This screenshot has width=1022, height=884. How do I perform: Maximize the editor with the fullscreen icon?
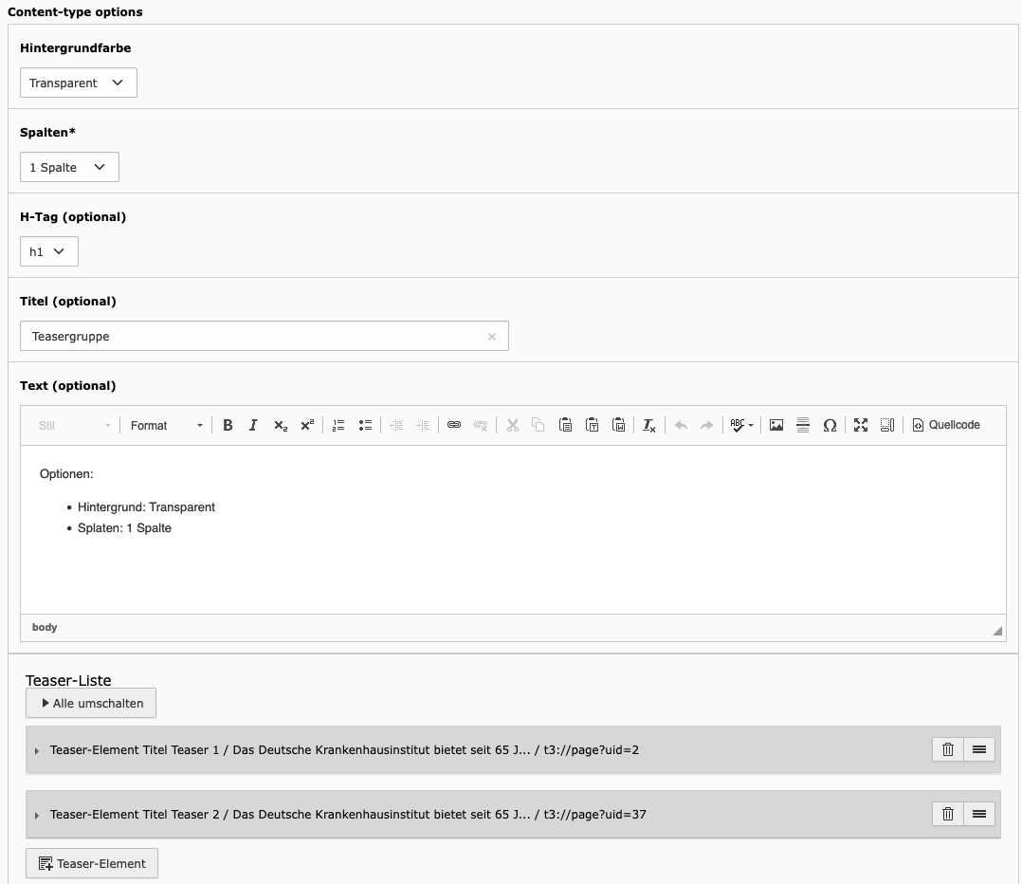pyautogui.click(x=861, y=426)
